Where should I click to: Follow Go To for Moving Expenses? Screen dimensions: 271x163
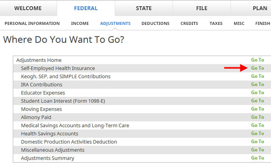click(x=257, y=109)
